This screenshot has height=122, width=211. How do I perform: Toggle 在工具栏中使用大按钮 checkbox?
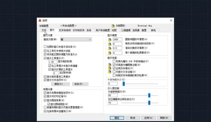[x=45, y=51]
